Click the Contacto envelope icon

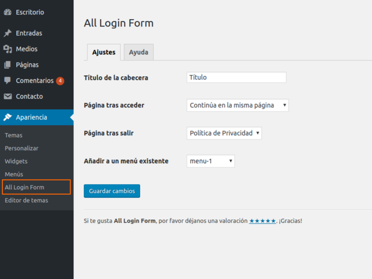pos(7,96)
